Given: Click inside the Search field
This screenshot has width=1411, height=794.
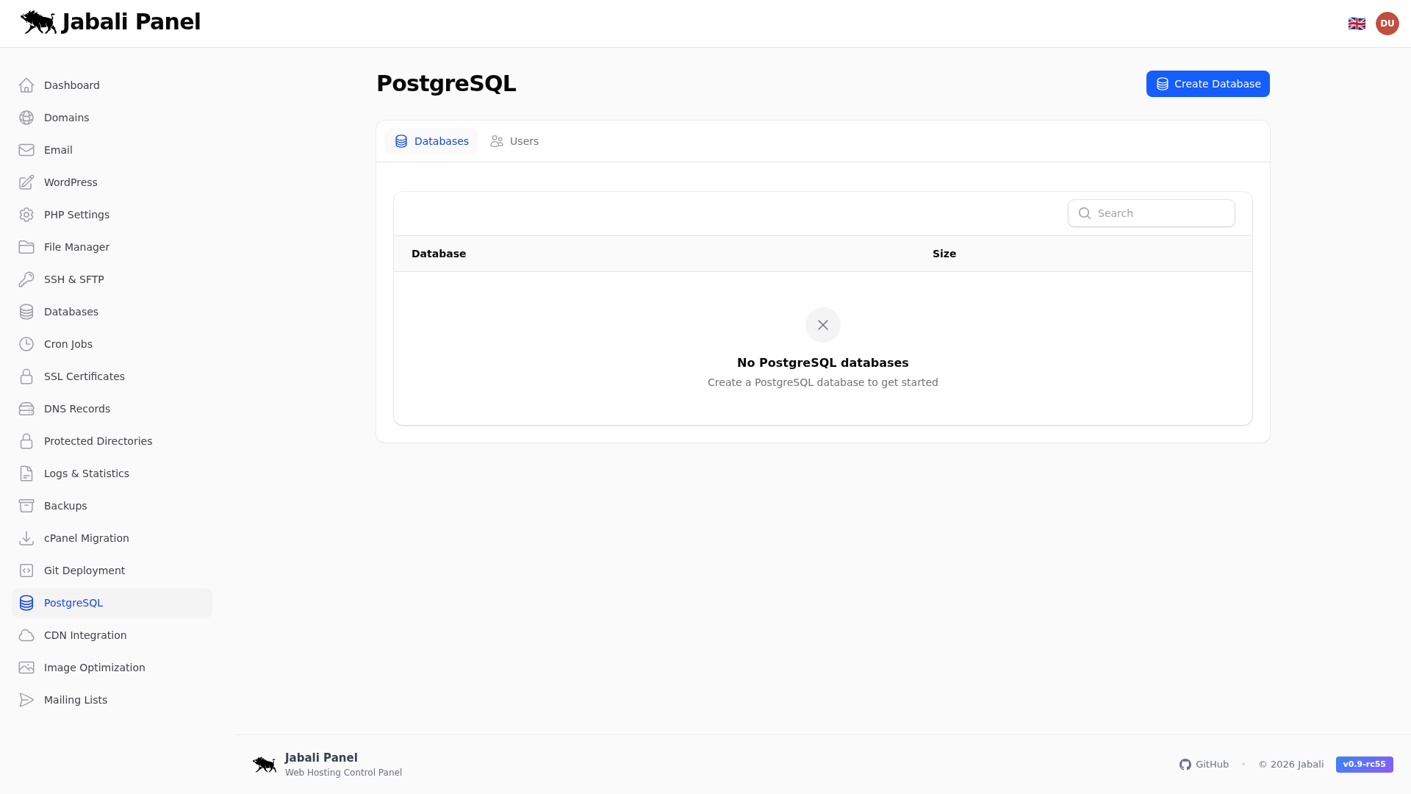Looking at the screenshot, I should coord(1151,213).
